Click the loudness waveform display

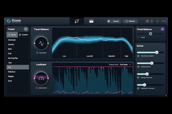(92, 80)
